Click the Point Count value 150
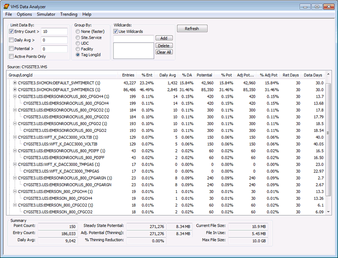Viewport: 338px width, 258px height. point(57,226)
